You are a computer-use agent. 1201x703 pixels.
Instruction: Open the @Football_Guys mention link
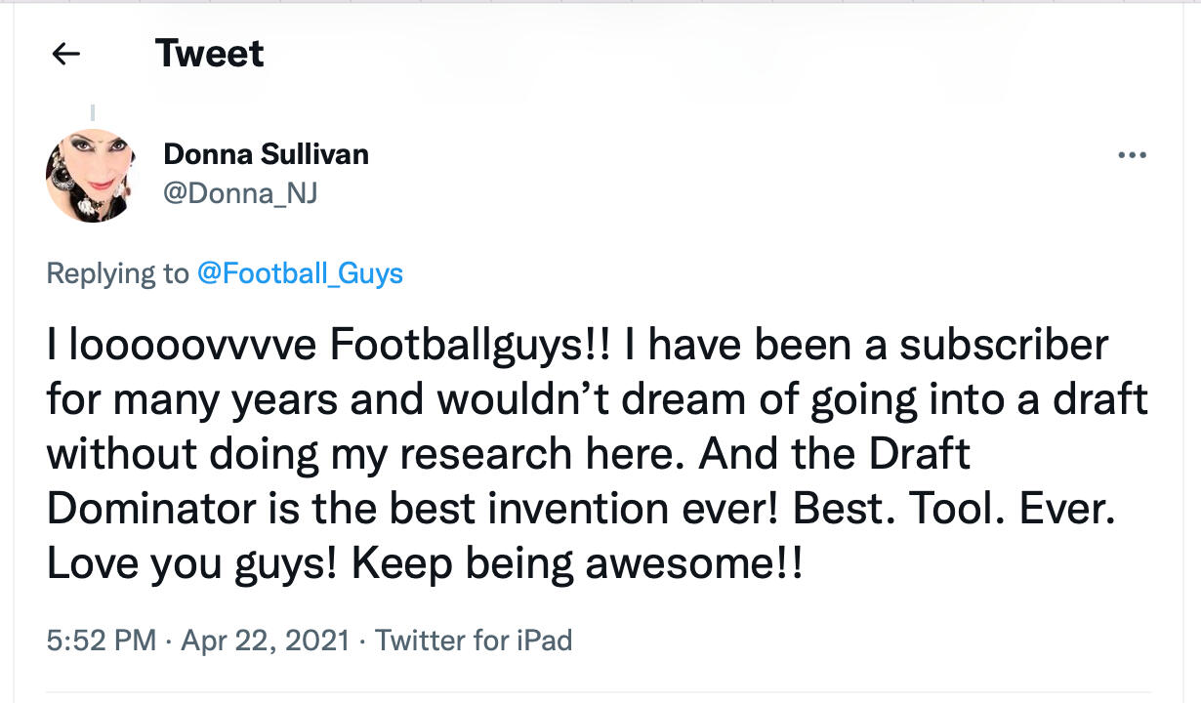pos(300,272)
